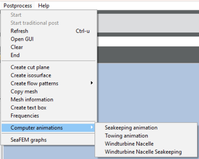Launch Seakeeping animation
The height and width of the screenshot is (159, 199).
146,128
